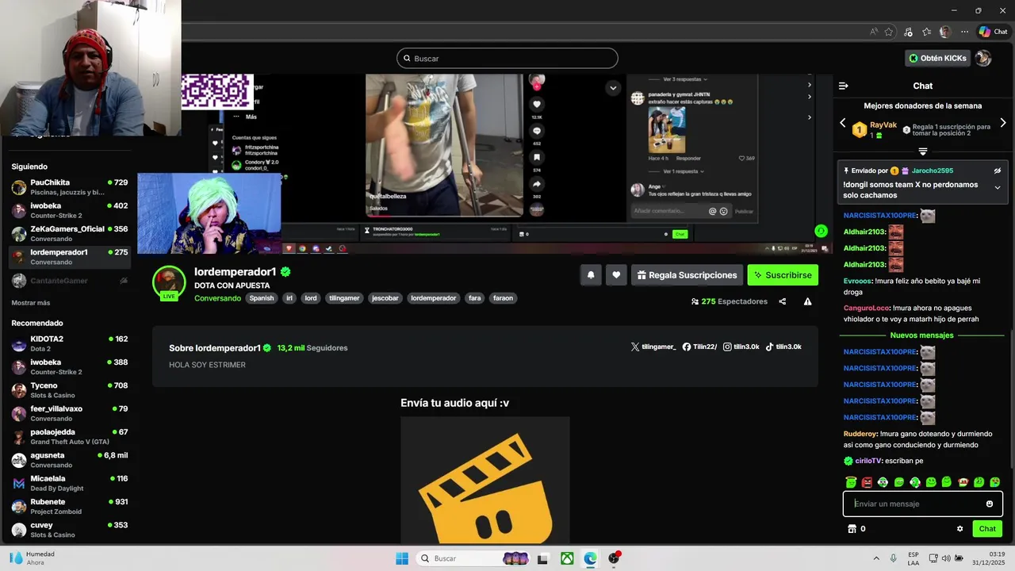This screenshot has width=1015, height=571.
Task: Click the notification bell for lordemperador1
Action: coord(591,275)
